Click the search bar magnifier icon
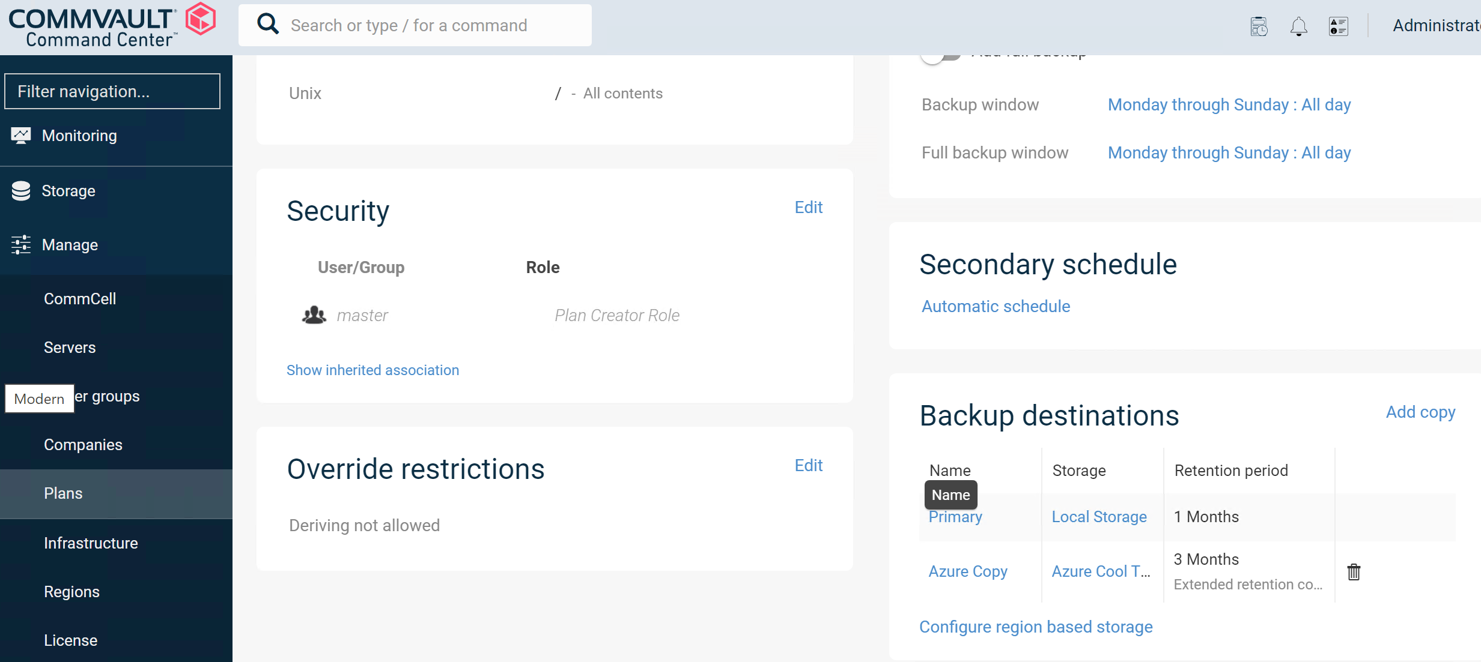 pos(267,25)
